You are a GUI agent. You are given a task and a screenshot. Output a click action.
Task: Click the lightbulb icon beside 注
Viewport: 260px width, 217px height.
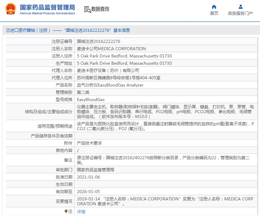[x=66, y=211]
